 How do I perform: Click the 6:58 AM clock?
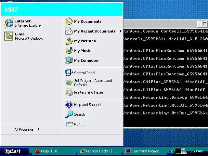click(x=196, y=151)
